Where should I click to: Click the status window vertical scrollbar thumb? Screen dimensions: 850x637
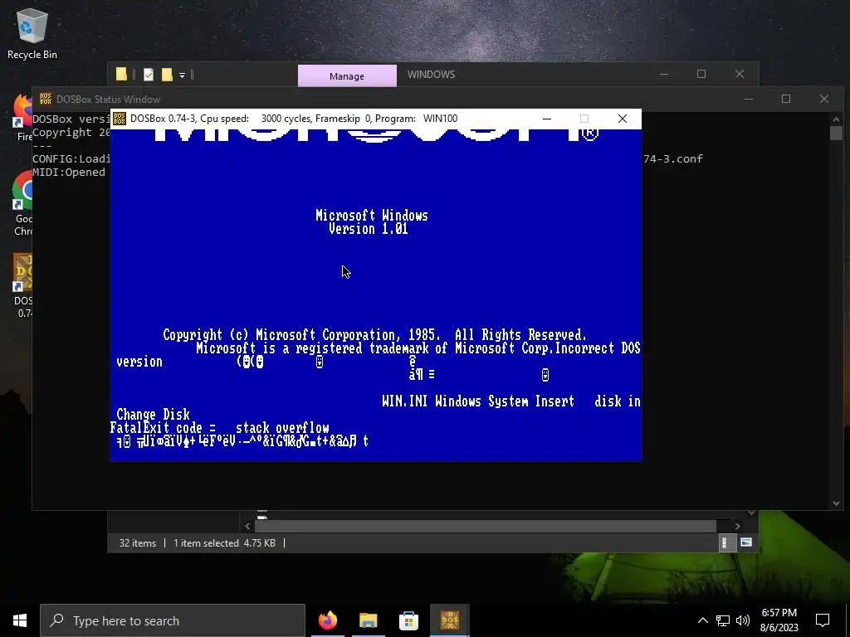point(836,133)
